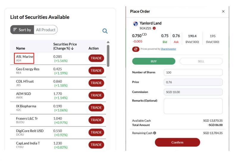
Task: Select ASL Marine security name
Action: 24,57
